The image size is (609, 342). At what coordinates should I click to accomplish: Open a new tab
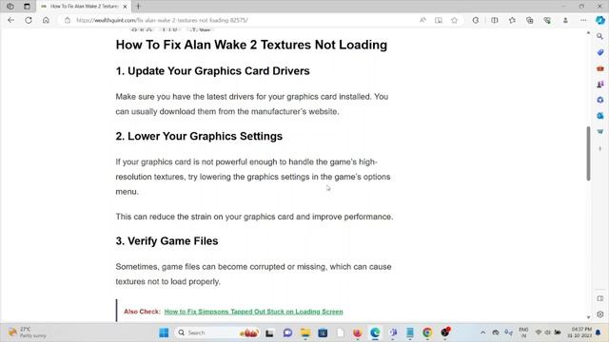pyautogui.click(x=138, y=7)
